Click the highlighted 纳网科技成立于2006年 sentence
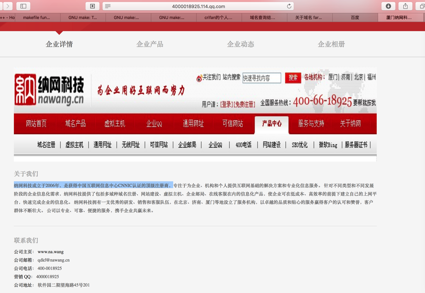Viewport: 425px width, 293px height. coord(93,185)
